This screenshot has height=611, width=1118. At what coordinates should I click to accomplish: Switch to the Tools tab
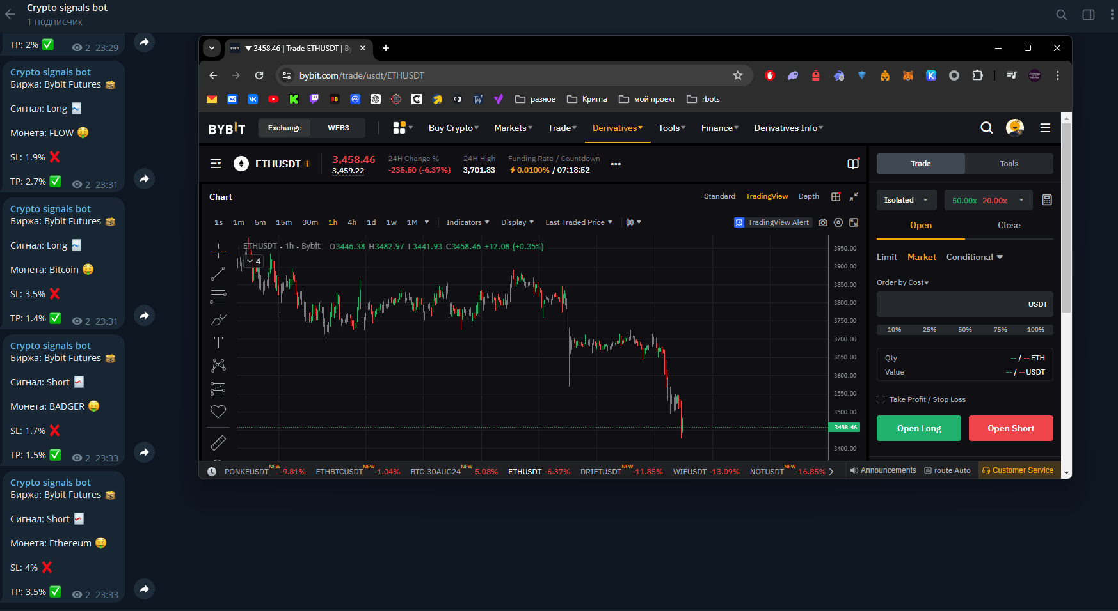click(1009, 164)
